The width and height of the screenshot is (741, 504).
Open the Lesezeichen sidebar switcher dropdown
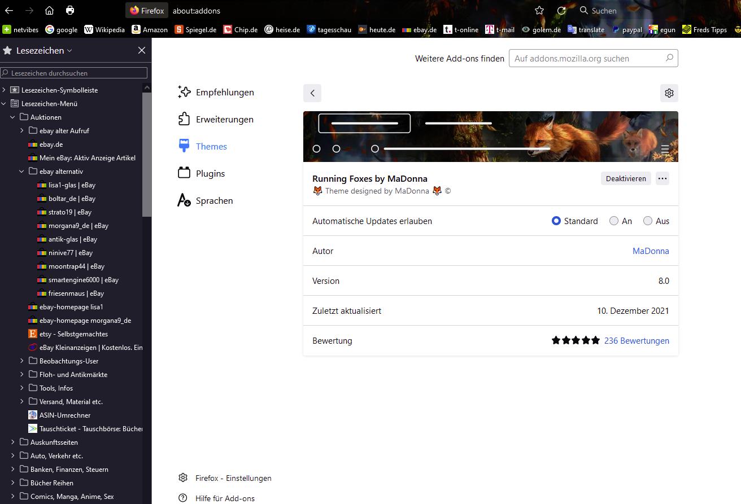point(69,51)
